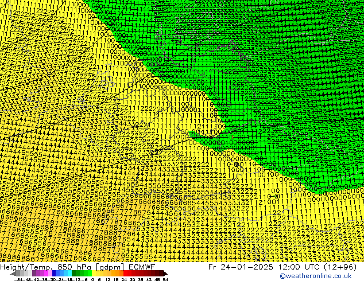
Task: Click the '24' value under the color scale
Action: [124, 279]
